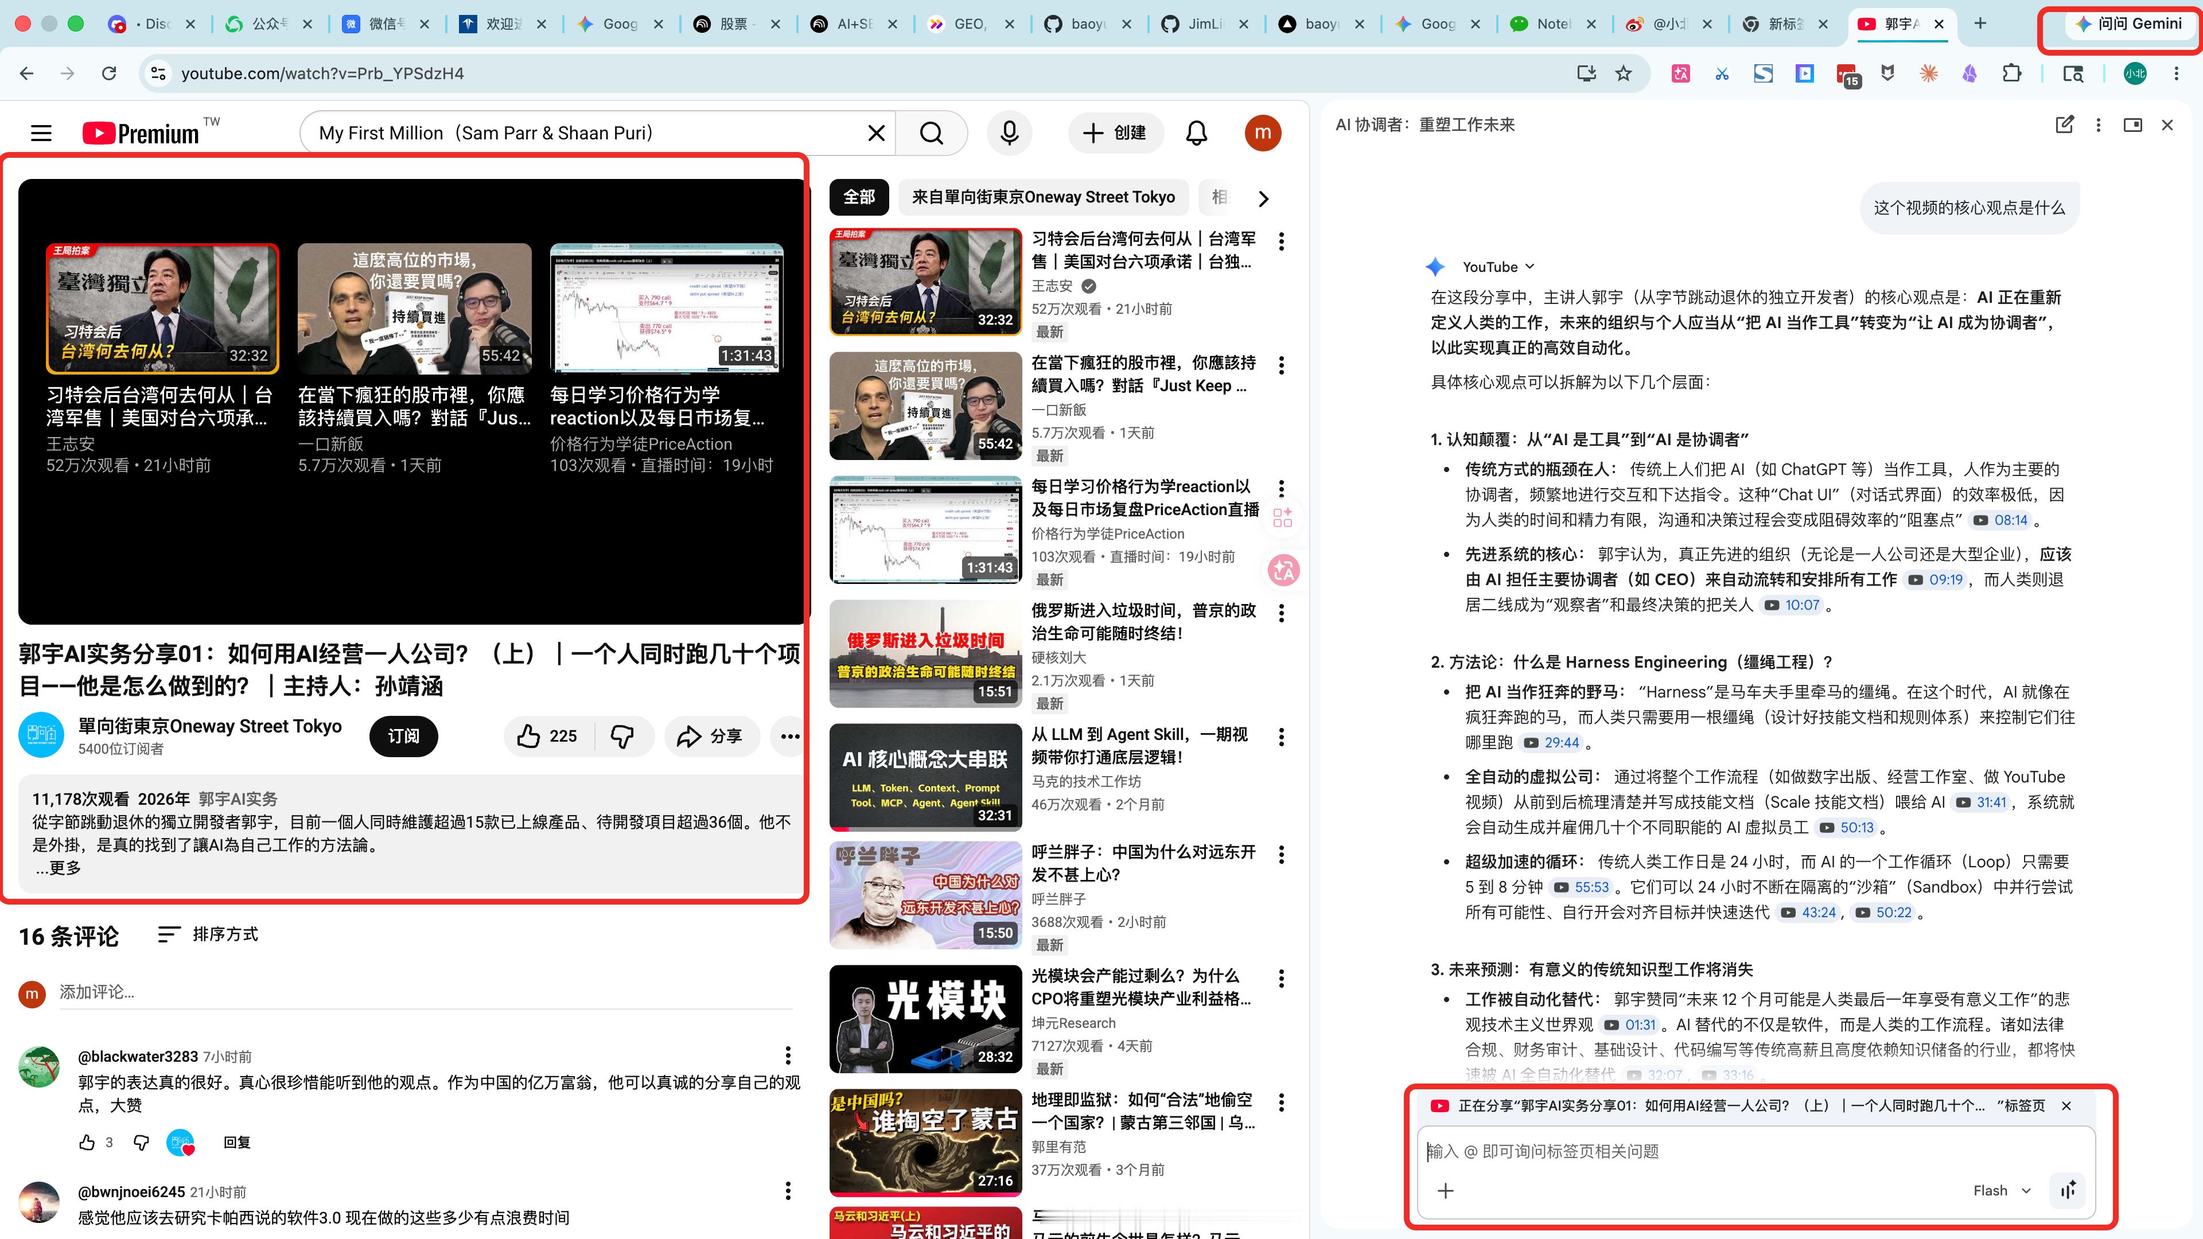The height and width of the screenshot is (1239, 2203).
Task: Go back to the previous page
Action: [x=26, y=73]
